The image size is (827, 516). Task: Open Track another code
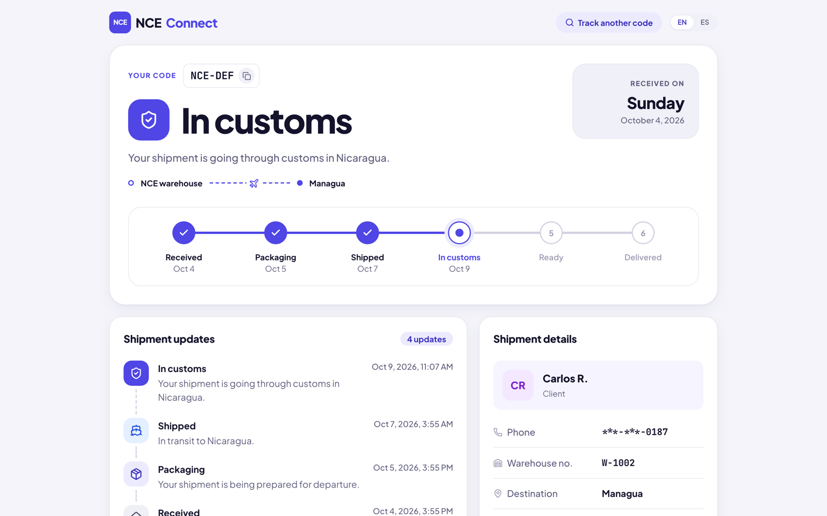pyautogui.click(x=609, y=23)
